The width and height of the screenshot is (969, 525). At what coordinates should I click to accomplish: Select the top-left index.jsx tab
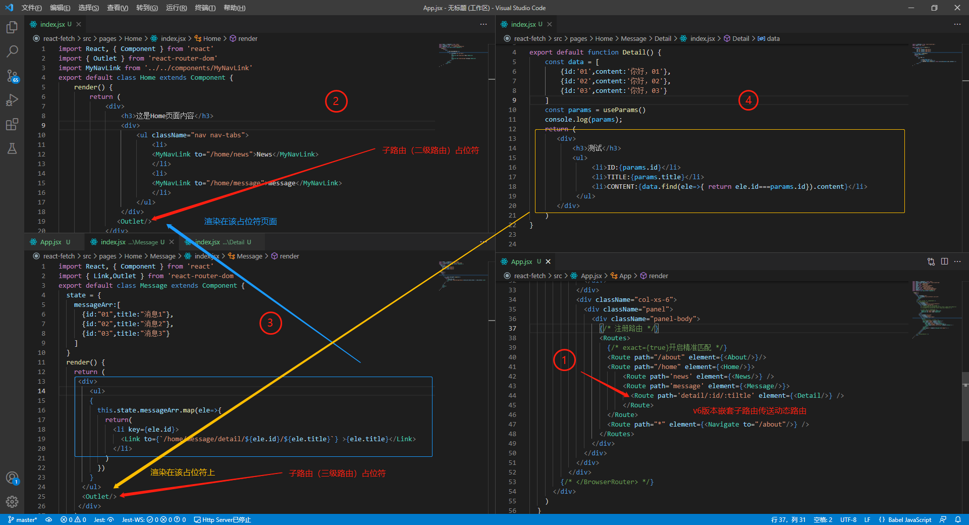tap(56, 24)
